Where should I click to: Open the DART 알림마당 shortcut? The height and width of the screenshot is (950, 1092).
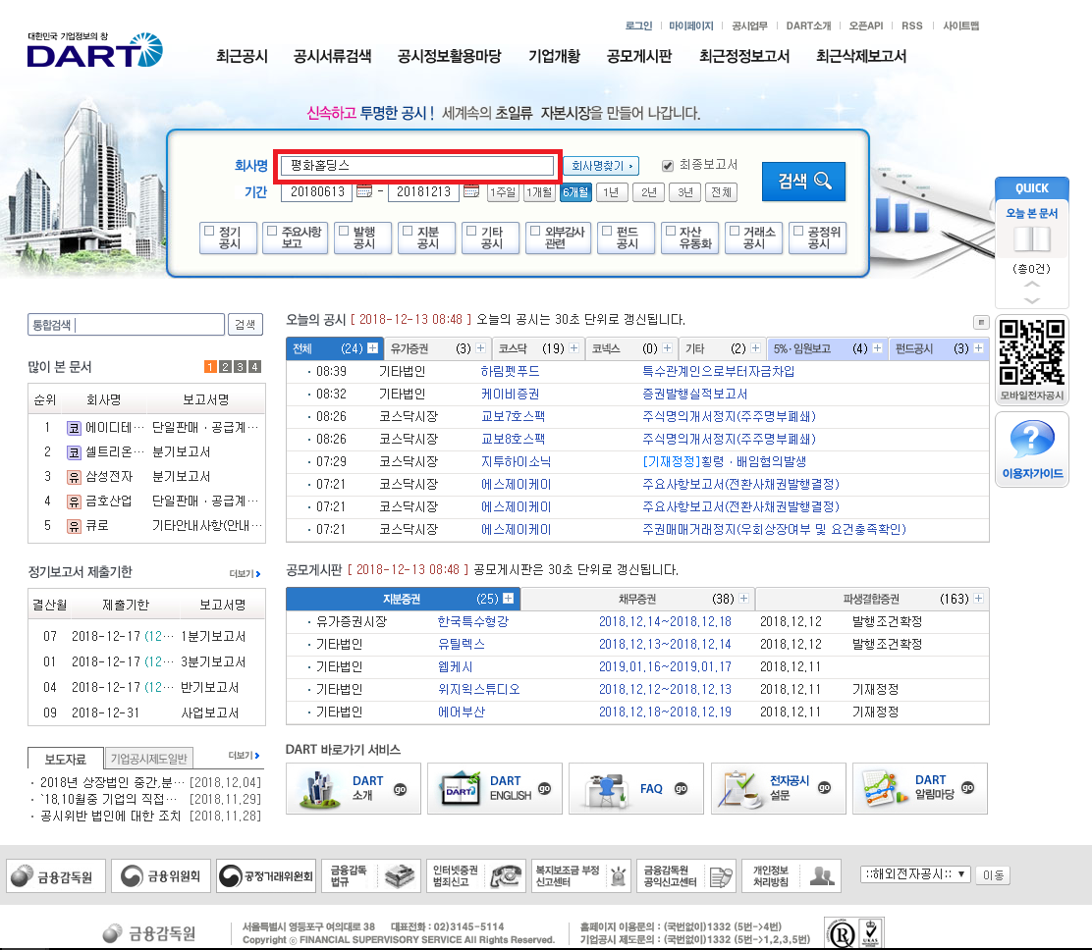(920, 788)
